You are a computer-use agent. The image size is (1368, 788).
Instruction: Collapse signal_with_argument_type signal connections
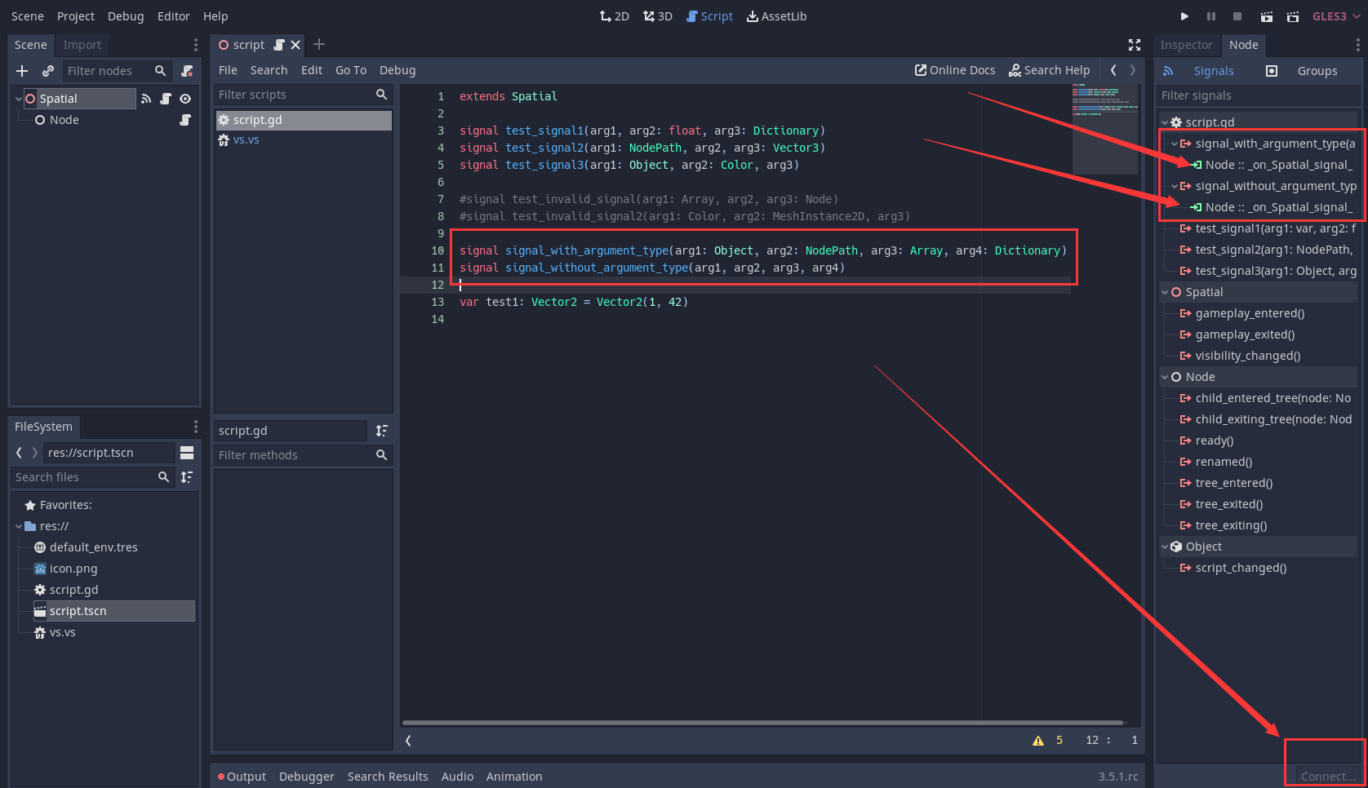coord(1175,144)
